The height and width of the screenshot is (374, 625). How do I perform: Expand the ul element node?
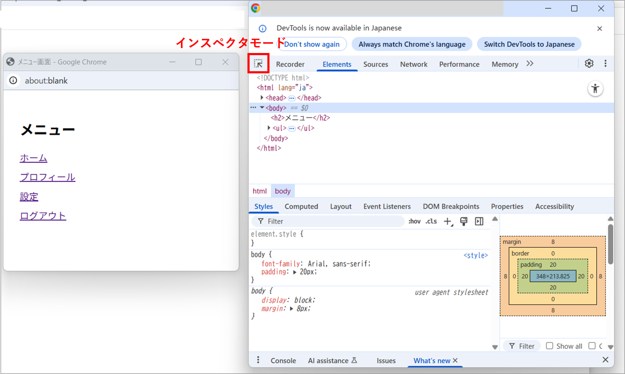[269, 128]
